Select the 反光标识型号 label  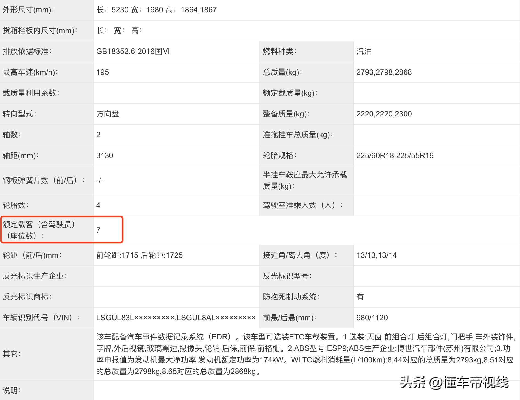[287, 276]
